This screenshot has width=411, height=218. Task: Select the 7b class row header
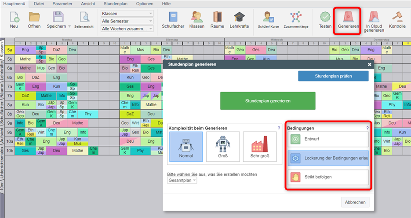point(10,96)
